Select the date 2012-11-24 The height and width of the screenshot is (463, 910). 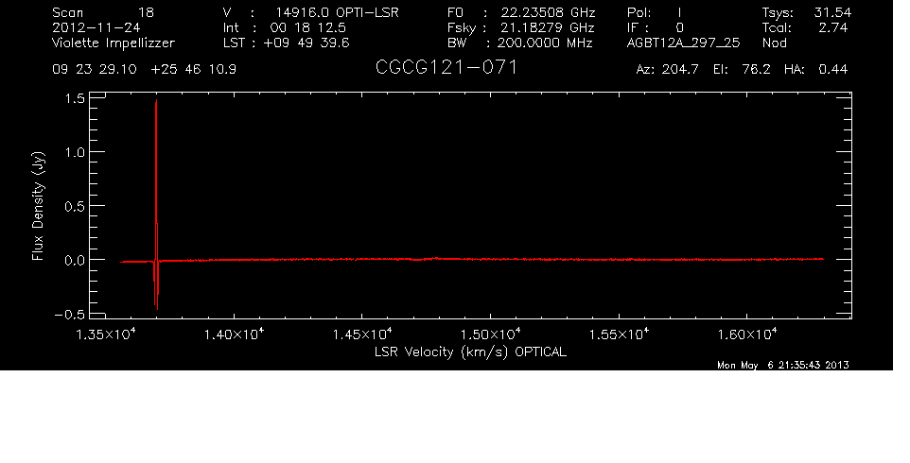point(96,27)
